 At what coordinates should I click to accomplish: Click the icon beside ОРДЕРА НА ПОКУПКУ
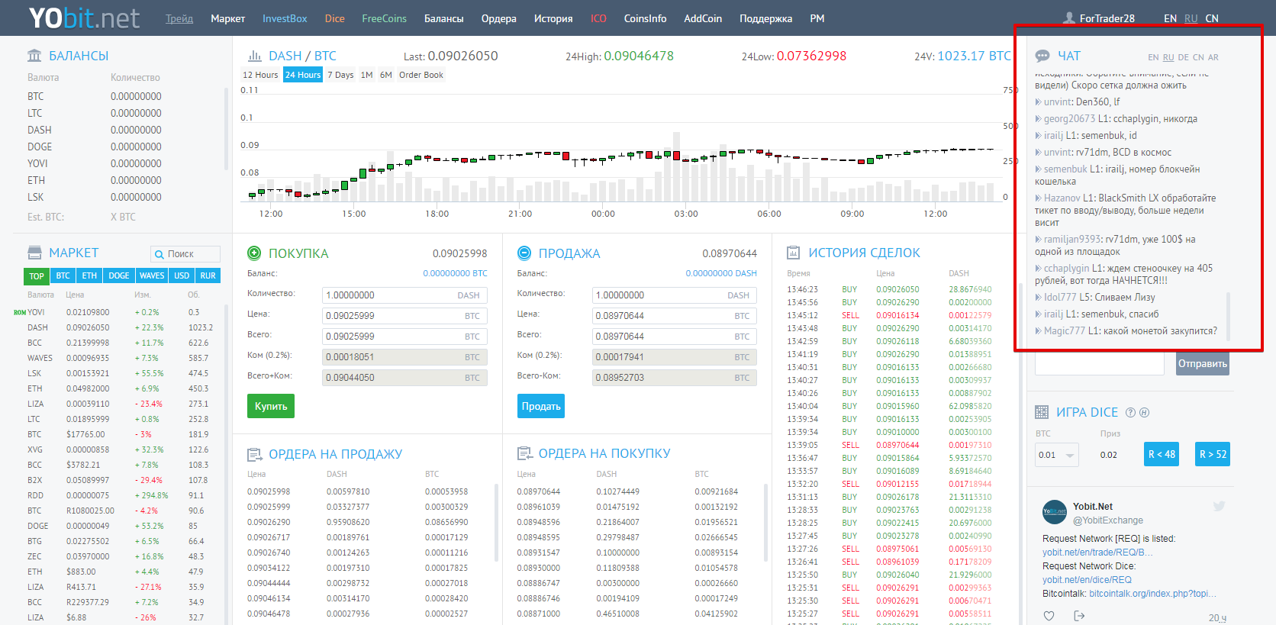[525, 453]
